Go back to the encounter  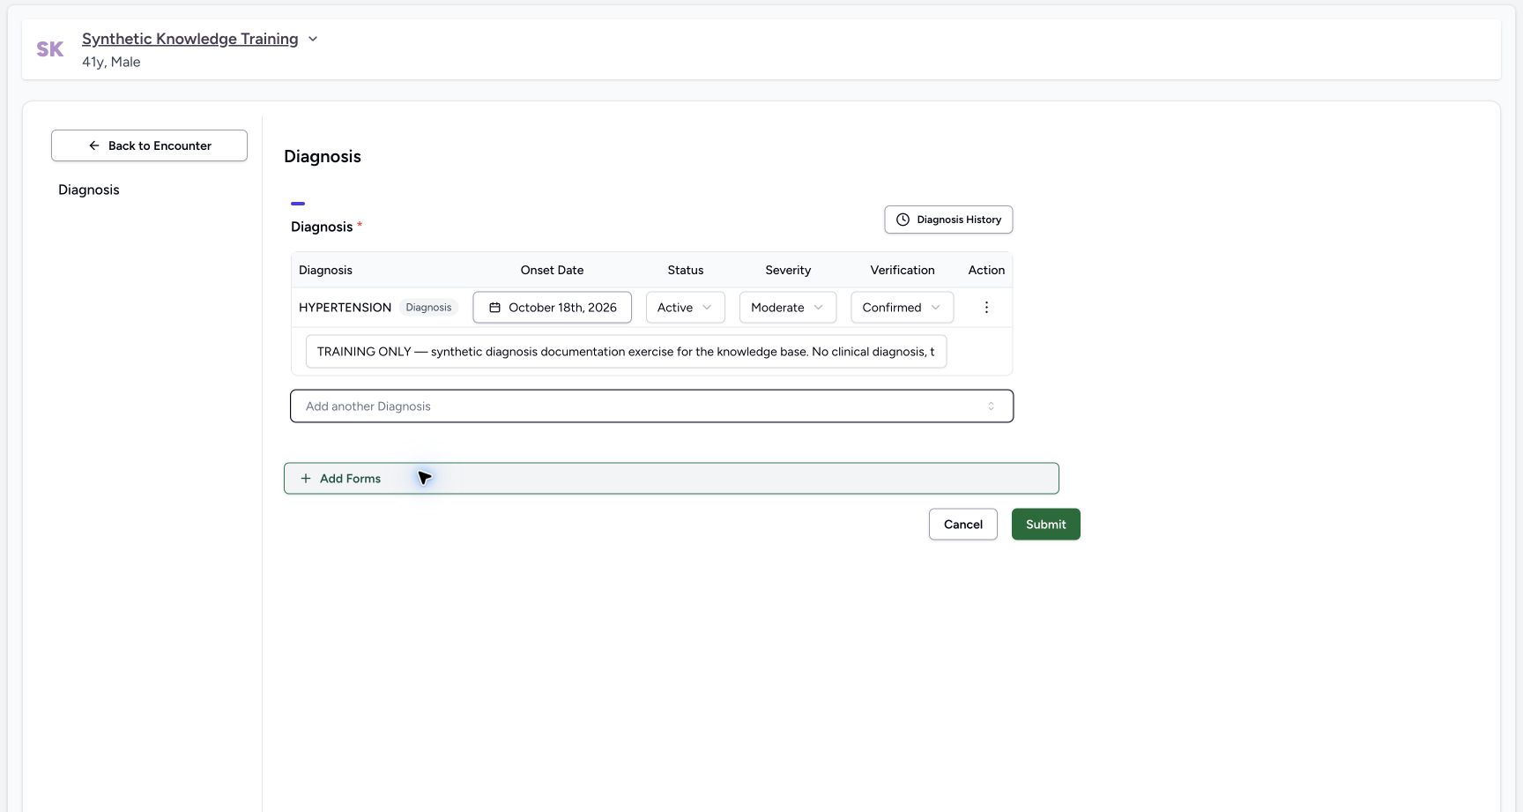[149, 145]
